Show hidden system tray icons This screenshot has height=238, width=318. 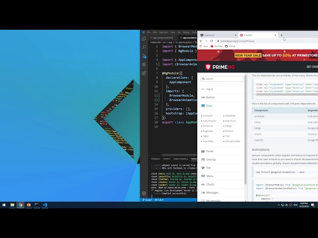[279, 205]
